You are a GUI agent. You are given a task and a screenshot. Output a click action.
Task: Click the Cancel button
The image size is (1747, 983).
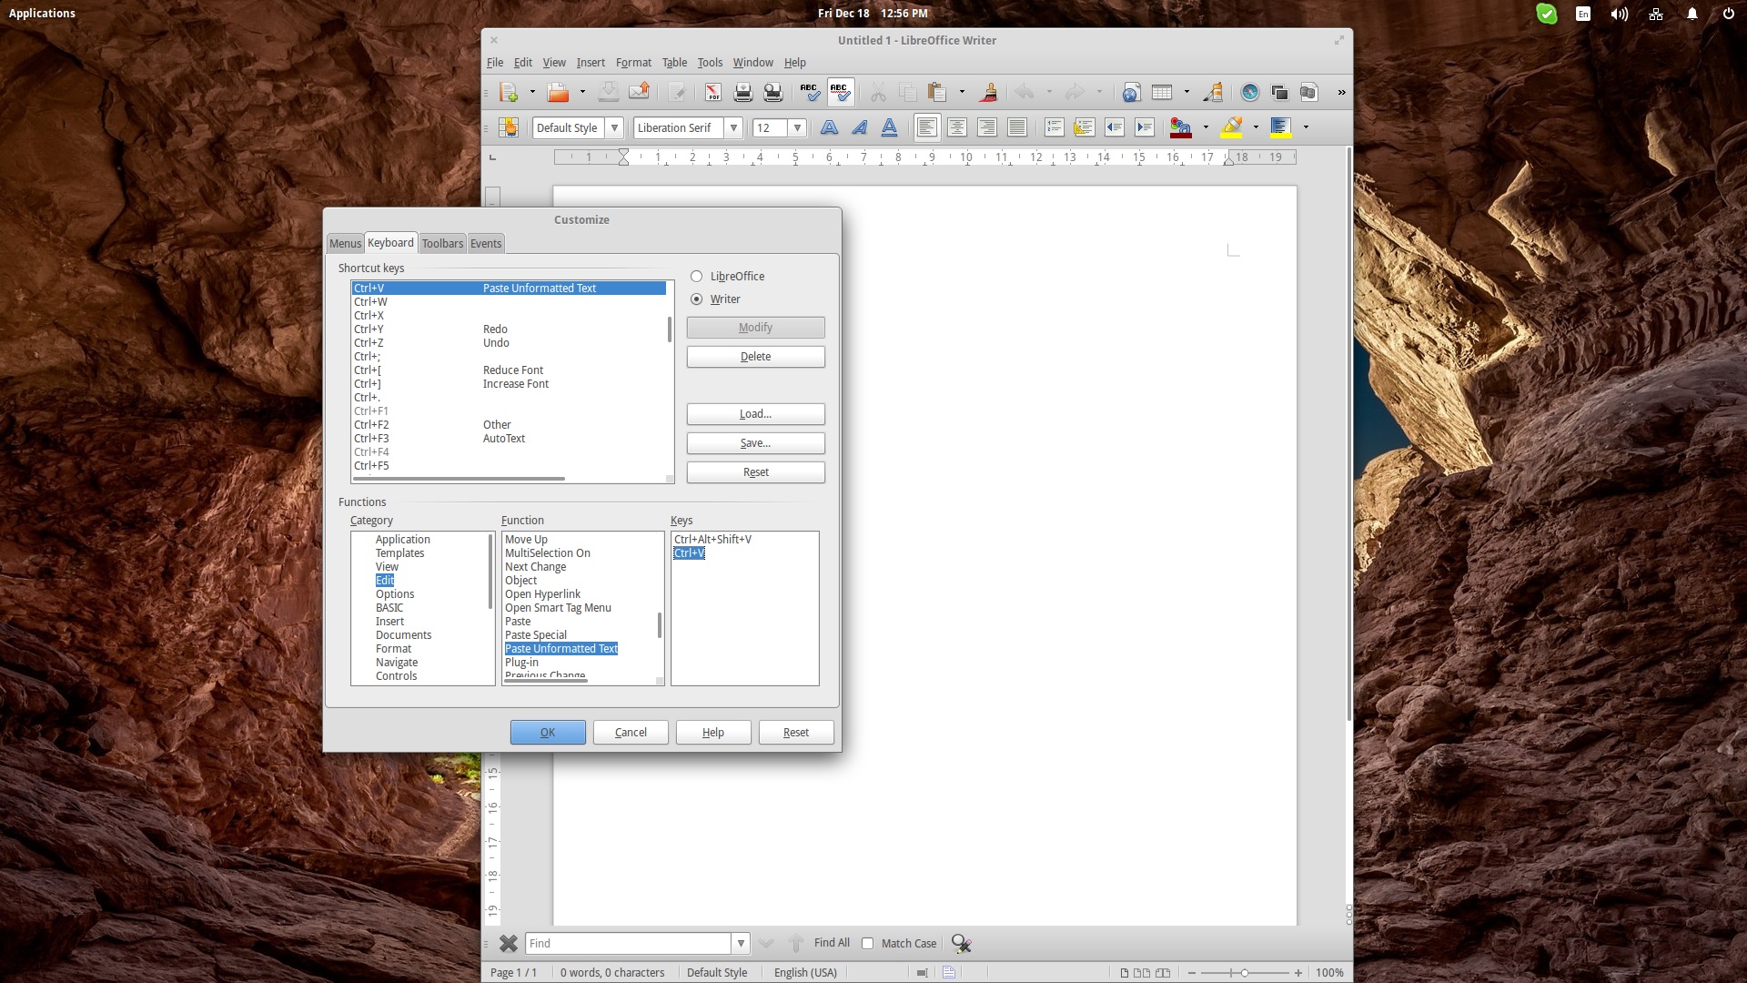(631, 733)
